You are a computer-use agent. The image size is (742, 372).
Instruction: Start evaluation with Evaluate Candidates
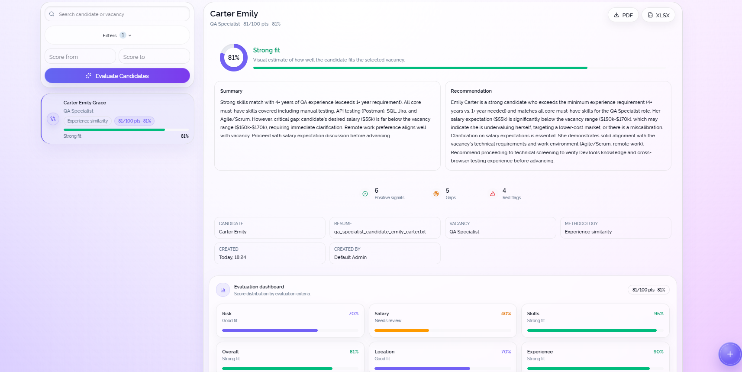117,76
